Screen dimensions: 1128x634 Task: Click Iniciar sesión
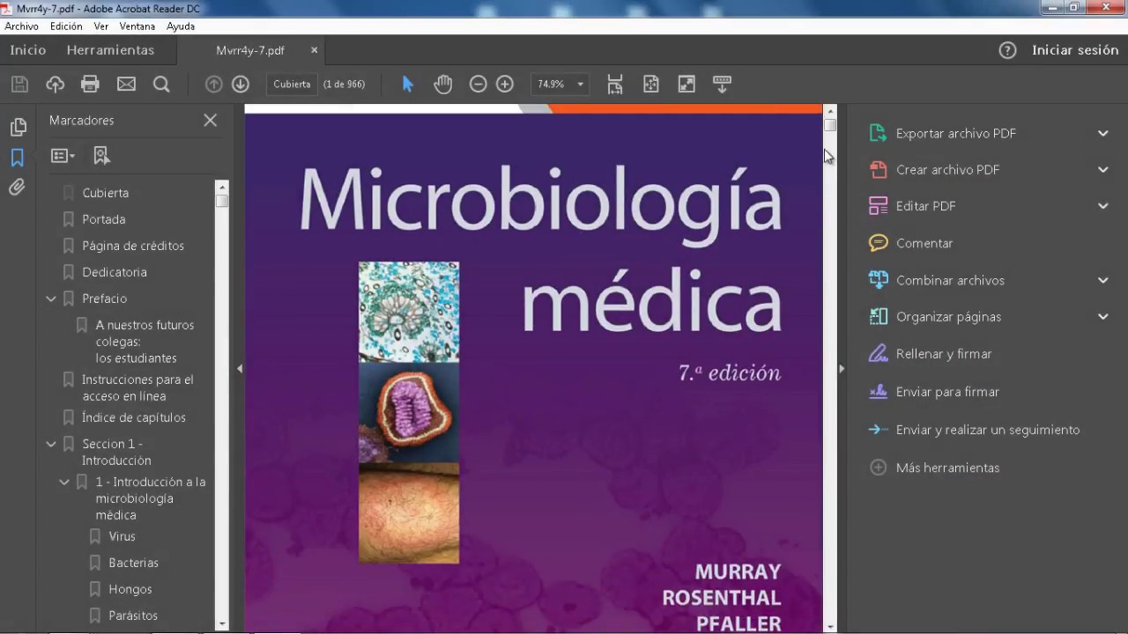1075,50
